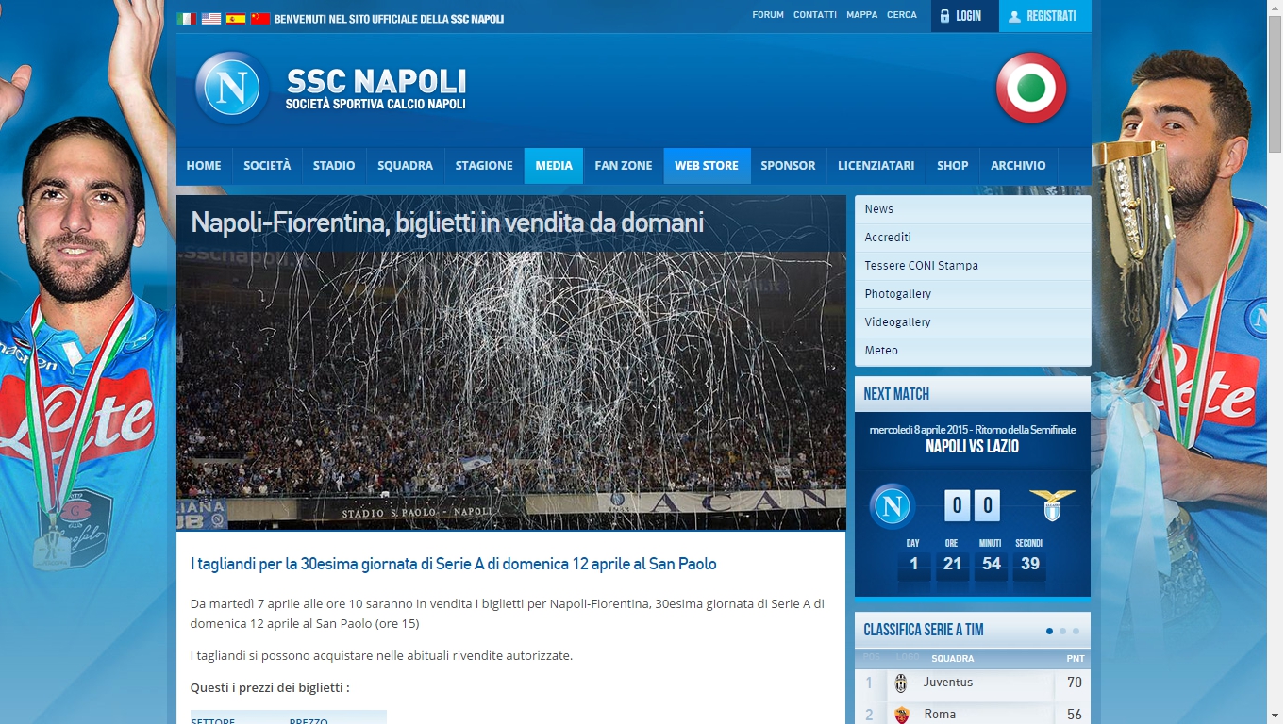
Task: Open the Squadra menu
Action: 405,166
